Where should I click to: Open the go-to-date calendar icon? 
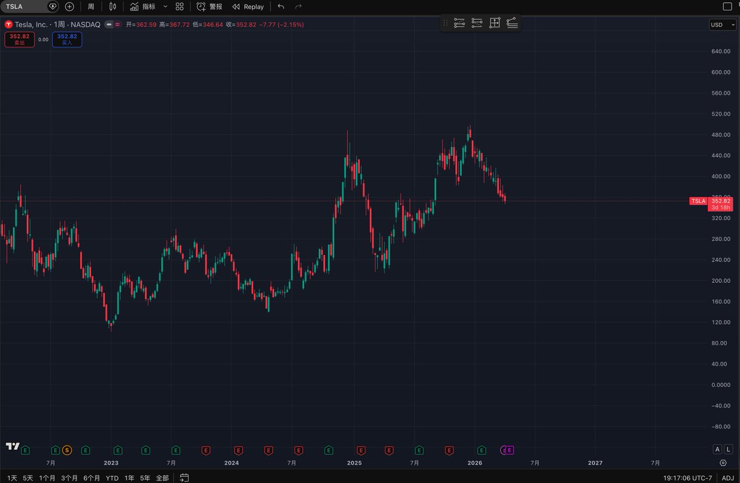point(184,477)
